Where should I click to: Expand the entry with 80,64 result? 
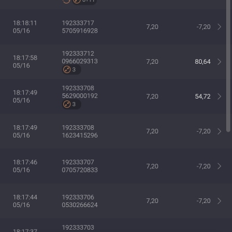tap(219, 61)
